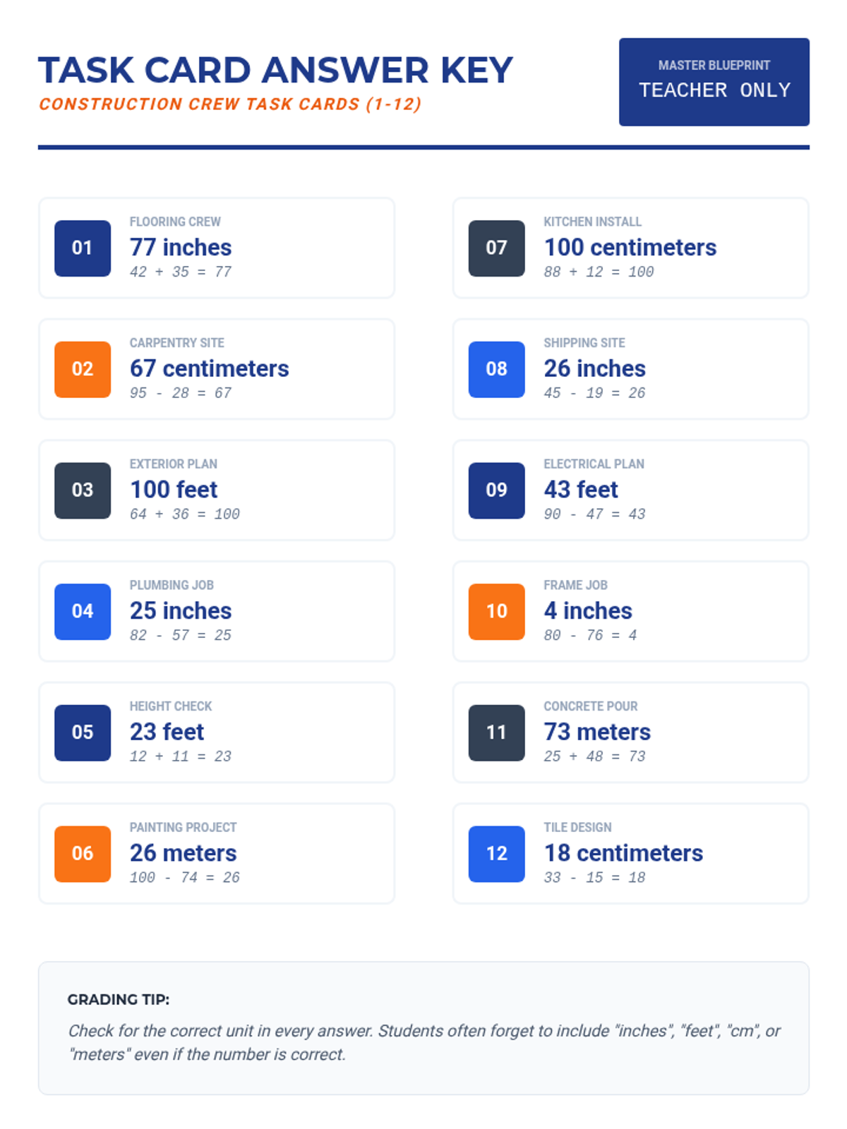
Task: Select the dark 03 Exterior Plan badge
Action: tap(83, 490)
